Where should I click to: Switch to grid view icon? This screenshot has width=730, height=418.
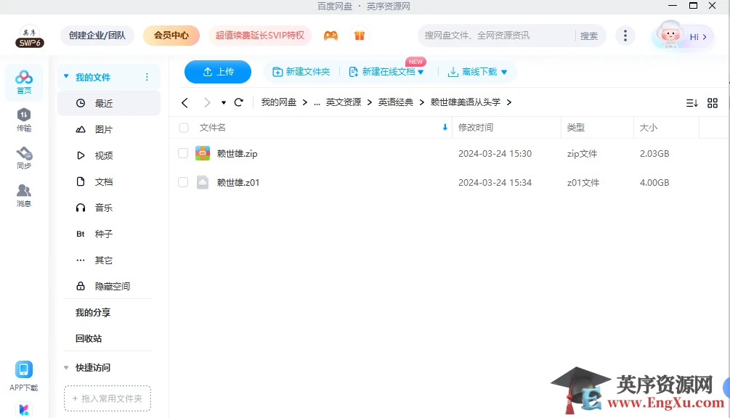(x=713, y=103)
